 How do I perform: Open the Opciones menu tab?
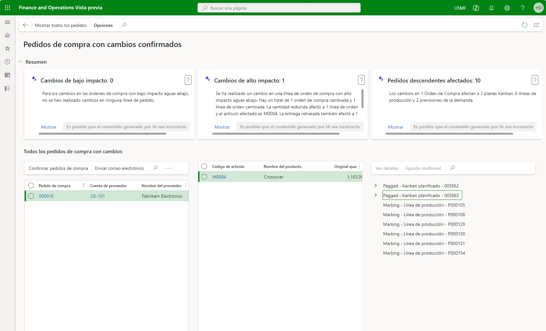click(x=103, y=25)
